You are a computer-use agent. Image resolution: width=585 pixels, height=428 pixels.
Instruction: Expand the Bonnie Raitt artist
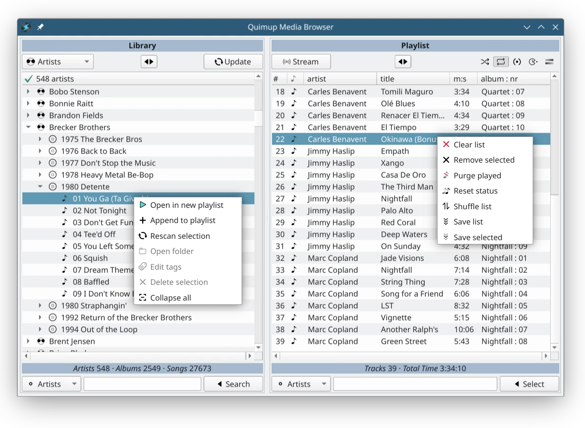pos(29,104)
